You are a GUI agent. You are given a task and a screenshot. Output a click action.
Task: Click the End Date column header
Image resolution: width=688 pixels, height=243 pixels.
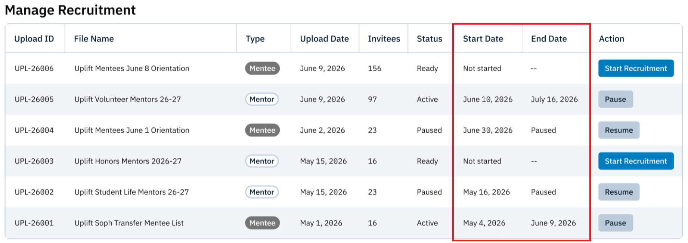click(x=549, y=39)
